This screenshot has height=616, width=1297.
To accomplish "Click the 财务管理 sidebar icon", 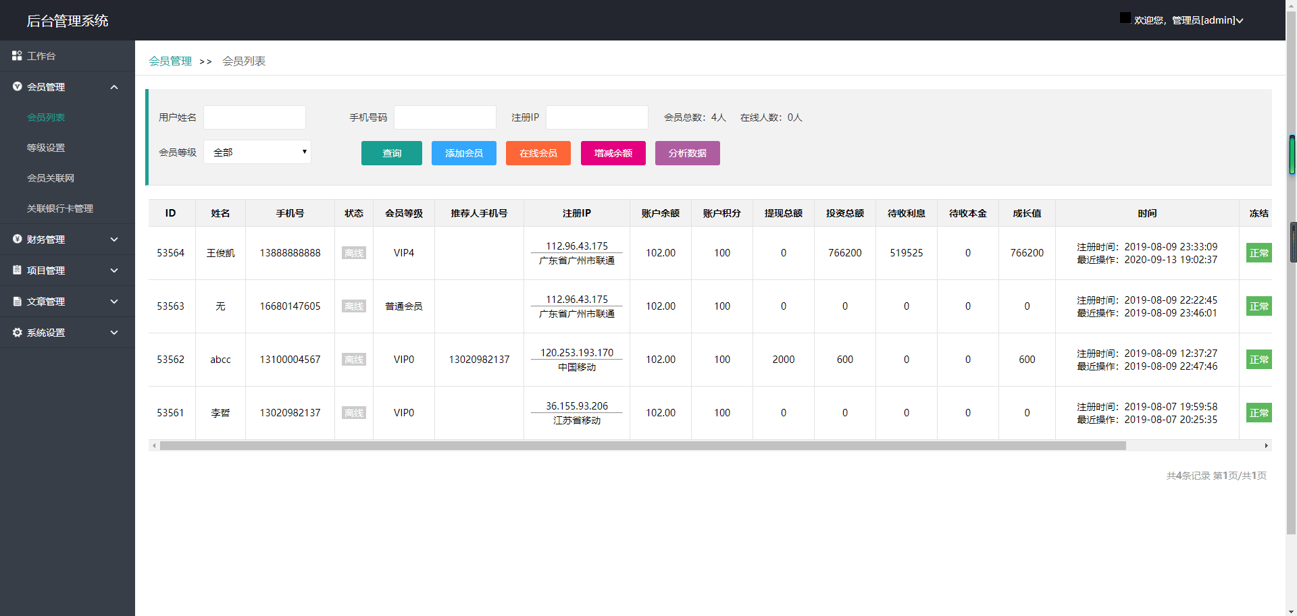I will pyautogui.click(x=17, y=239).
